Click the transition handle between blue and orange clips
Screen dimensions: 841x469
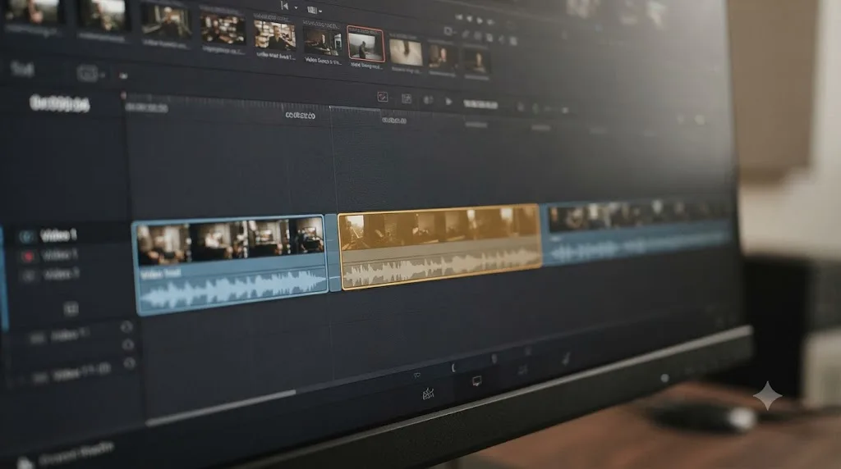(333, 253)
